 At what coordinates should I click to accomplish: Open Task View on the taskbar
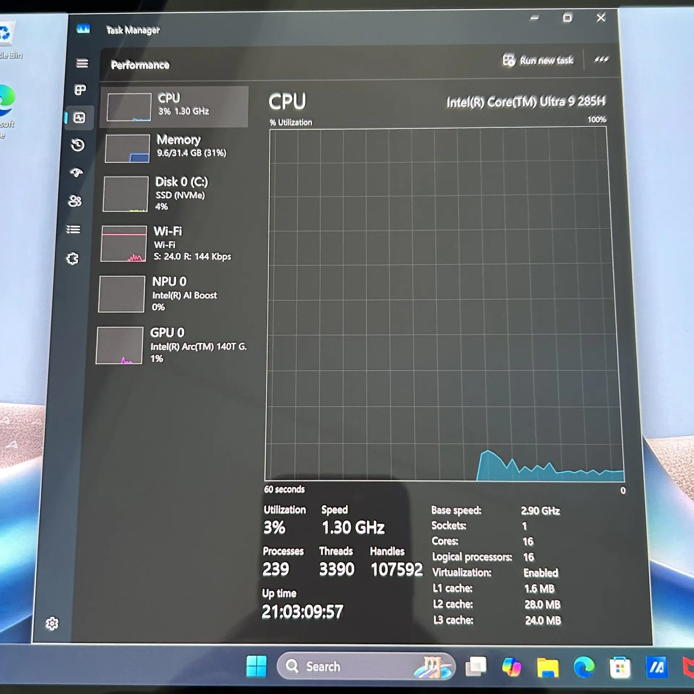tap(475, 666)
